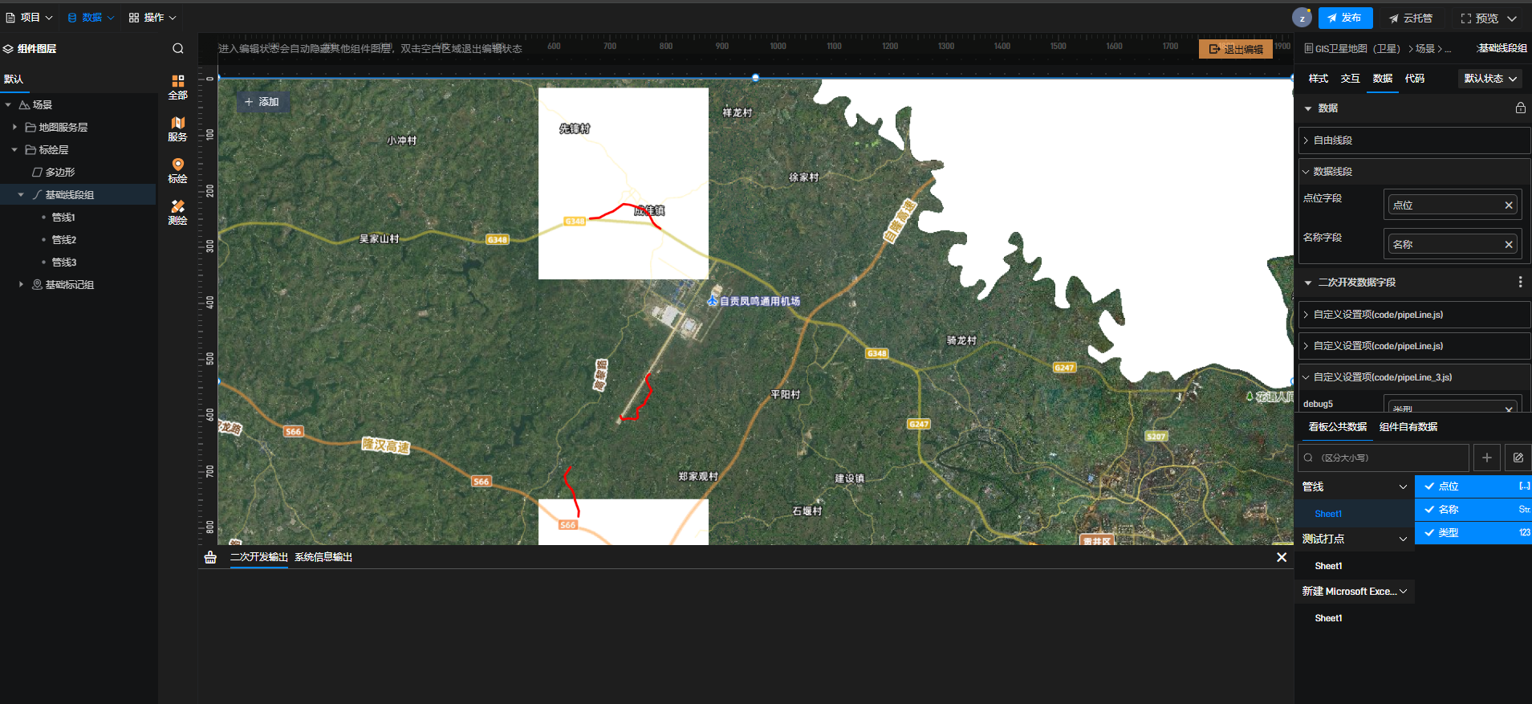Open the 默认状态 dropdown
Image resolution: width=1532 pixels, height=704 pixels.
(x=1489, y=79)
